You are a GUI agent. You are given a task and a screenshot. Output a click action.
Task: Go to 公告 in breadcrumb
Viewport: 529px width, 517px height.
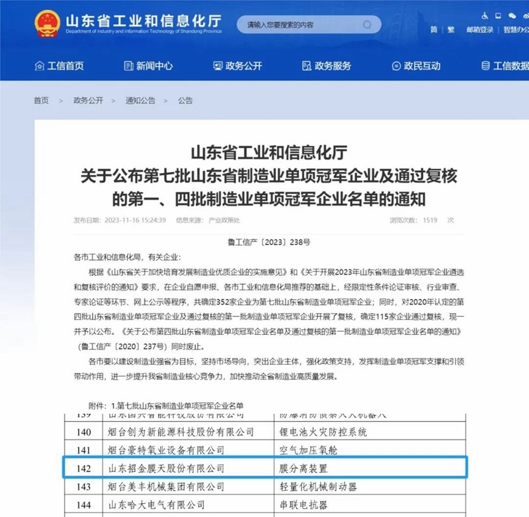point(185,101)
